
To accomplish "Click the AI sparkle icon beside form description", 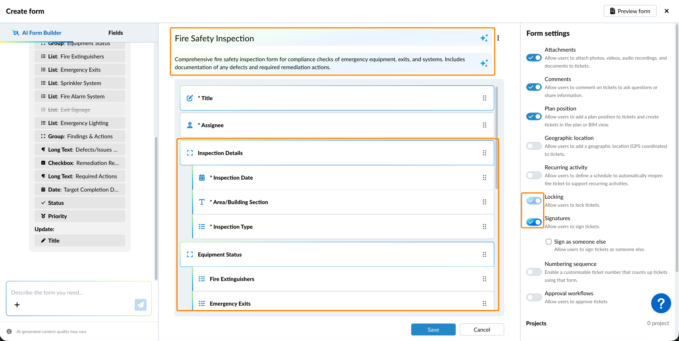I will tap(484, 63).
